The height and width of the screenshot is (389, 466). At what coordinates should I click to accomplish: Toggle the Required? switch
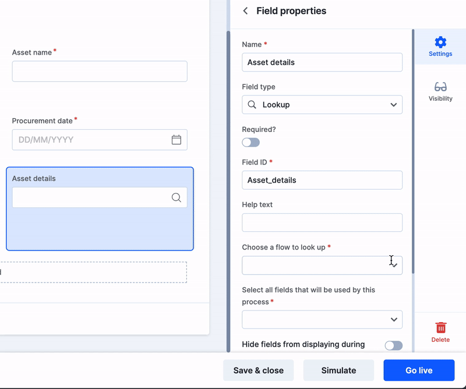click(250, 142)
